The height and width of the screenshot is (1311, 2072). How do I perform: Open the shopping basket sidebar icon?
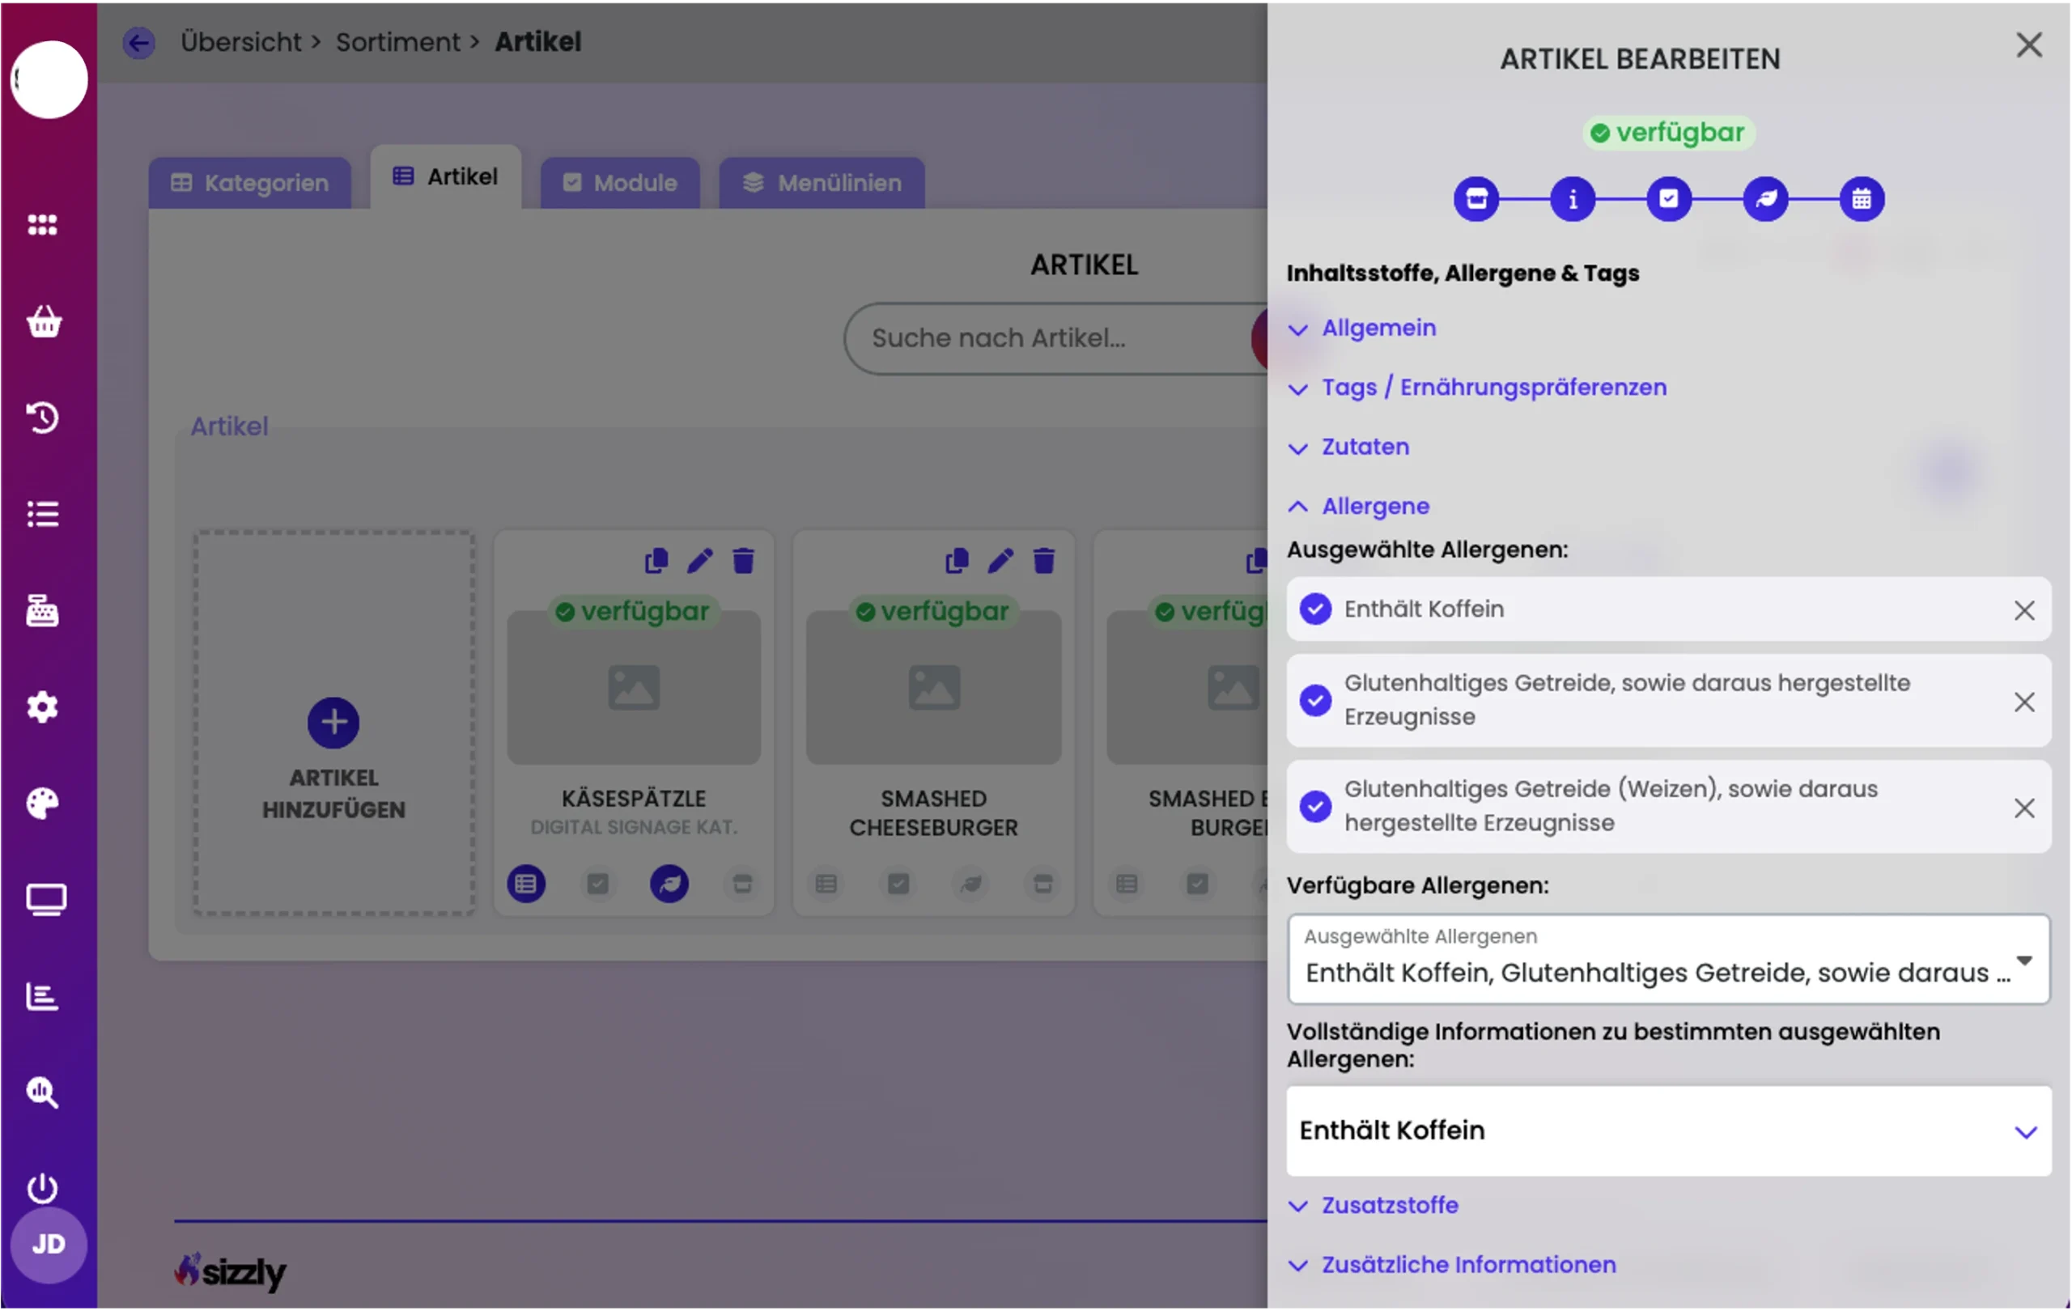point(43,322)
